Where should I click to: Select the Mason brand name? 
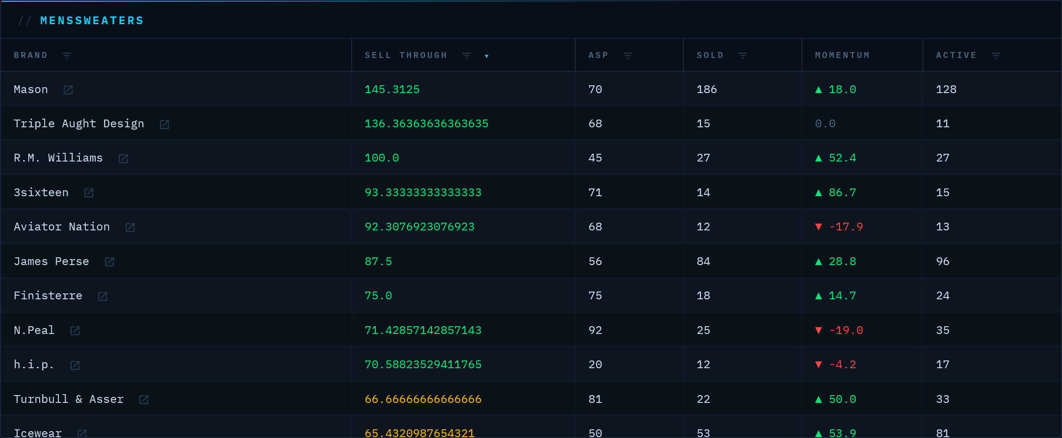click(x=31, y=89)
